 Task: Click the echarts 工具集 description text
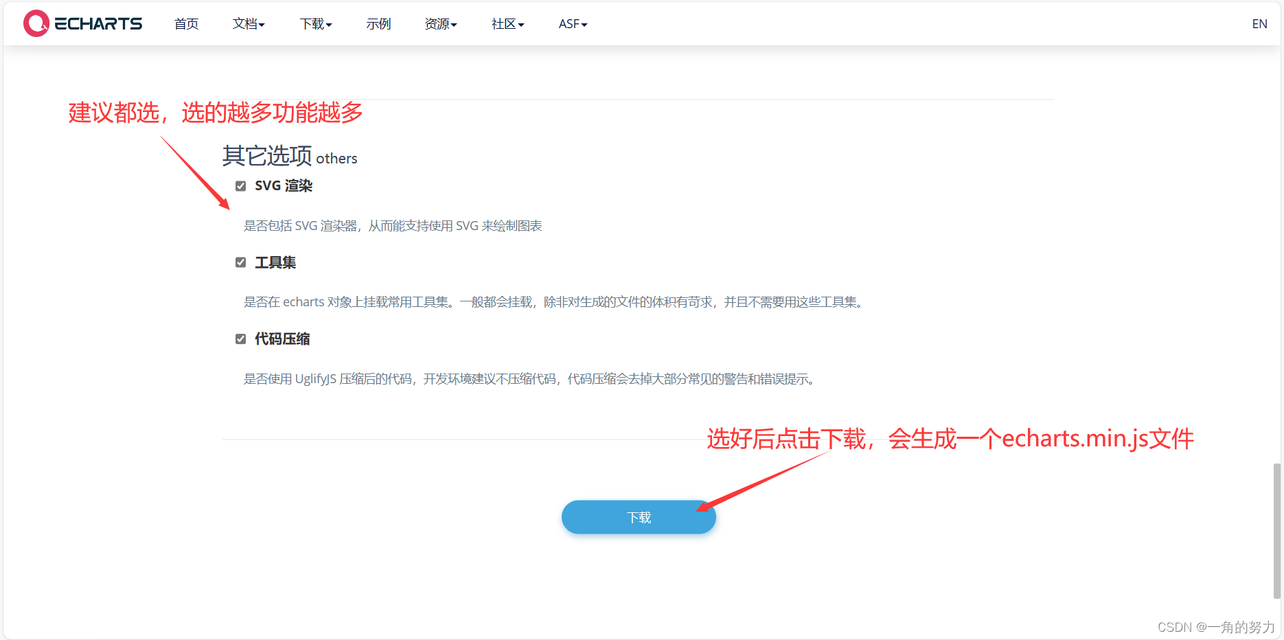[553, 302]
